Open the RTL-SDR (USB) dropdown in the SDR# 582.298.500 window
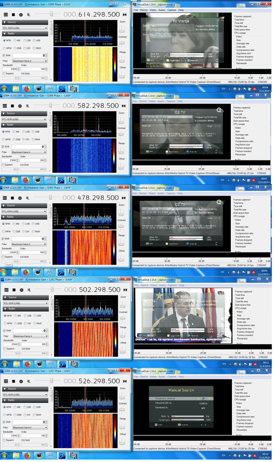274x462 pixels. click(24, 120)
